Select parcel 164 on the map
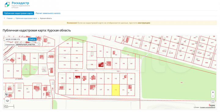Image resolution: width=220 pixels, height=112 pixels. click(116, 64)
